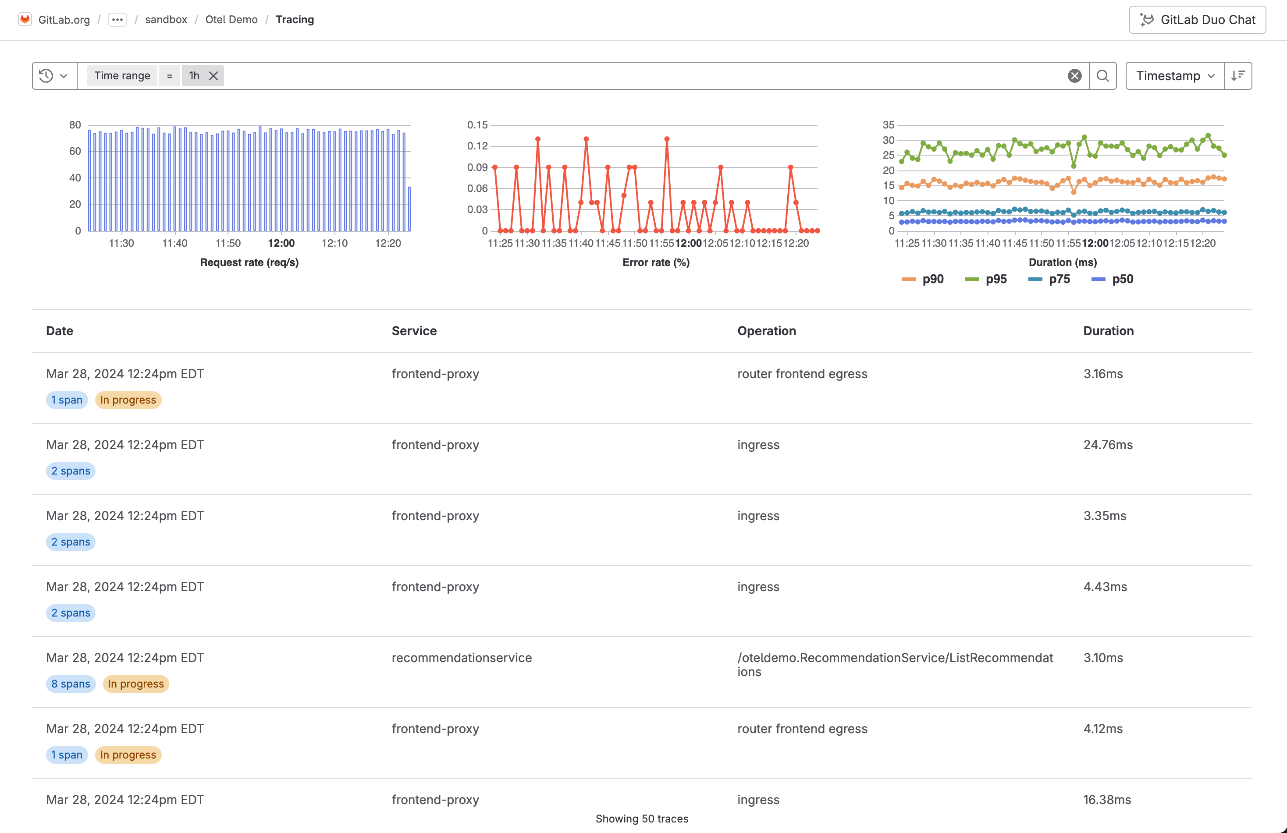Remove the 1h time range filter
The width and height of the screenshot is (1287, 833).
[213, 76]
